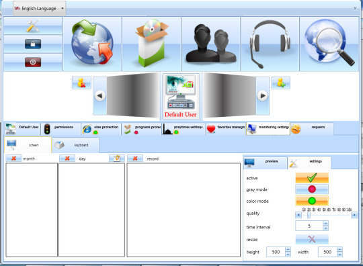
Task: Switch to the monitoring settings tab
Action: [x=268, y=129]
